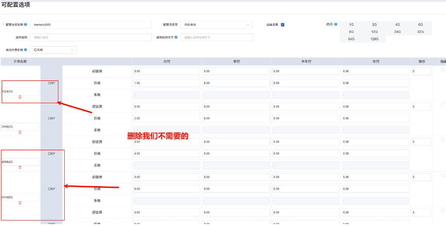
Task: Select the 128G memory preset
Action: tap(374, 39)
